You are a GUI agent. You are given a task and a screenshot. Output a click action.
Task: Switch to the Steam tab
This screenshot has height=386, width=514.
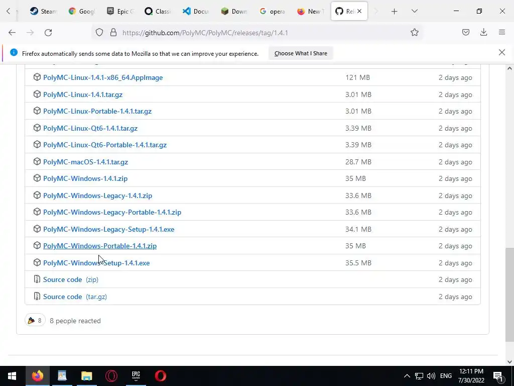(x=43, y=11)
